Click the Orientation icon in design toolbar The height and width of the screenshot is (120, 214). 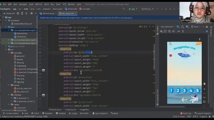(x=183, y=27)
